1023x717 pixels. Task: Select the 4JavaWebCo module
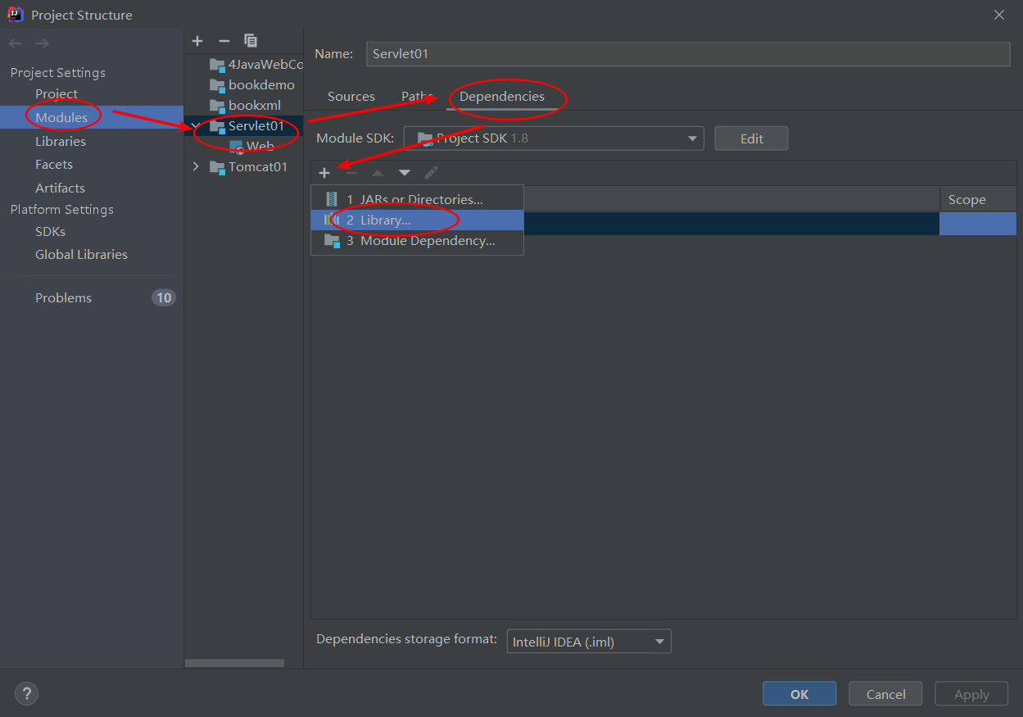[265, 65]
